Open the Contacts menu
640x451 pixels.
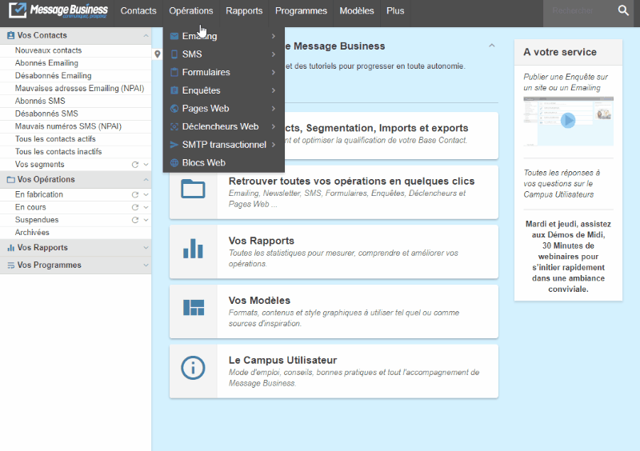pos(138,10)
